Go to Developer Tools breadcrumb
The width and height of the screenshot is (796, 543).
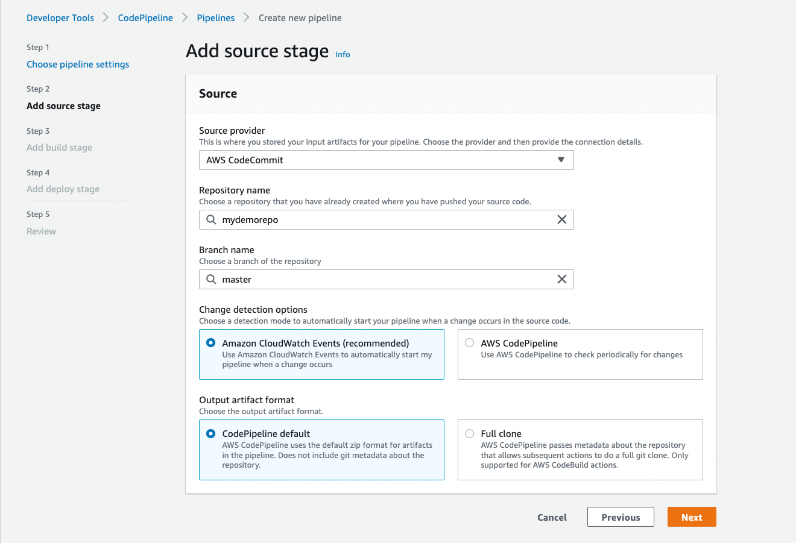click(x=60, y=17)
